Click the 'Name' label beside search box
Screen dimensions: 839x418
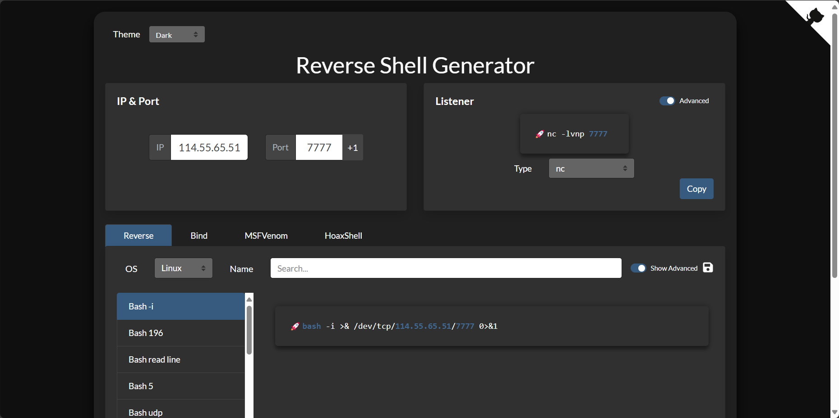click(241, 269)
